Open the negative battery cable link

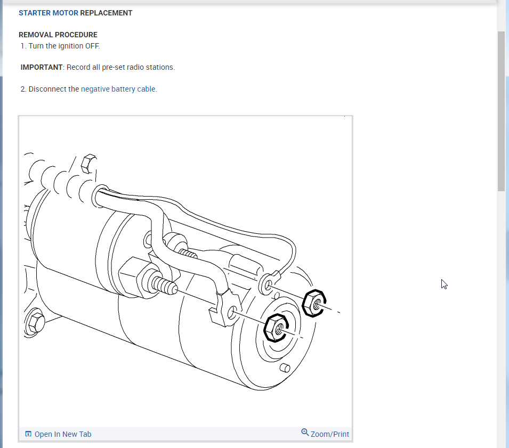coord(118,89)
